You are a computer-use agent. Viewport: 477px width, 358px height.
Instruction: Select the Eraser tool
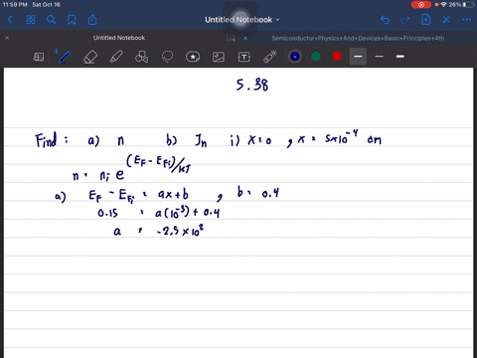click(90, 57)
